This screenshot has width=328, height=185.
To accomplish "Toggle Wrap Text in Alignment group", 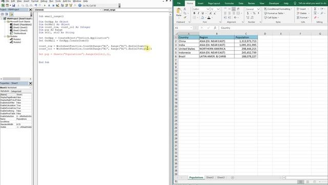I will click(238, 9).
